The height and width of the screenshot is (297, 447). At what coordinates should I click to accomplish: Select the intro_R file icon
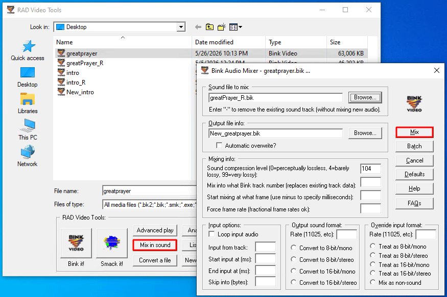61,82
